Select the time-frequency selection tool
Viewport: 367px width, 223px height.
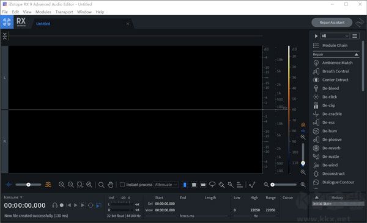coord(194,185)
